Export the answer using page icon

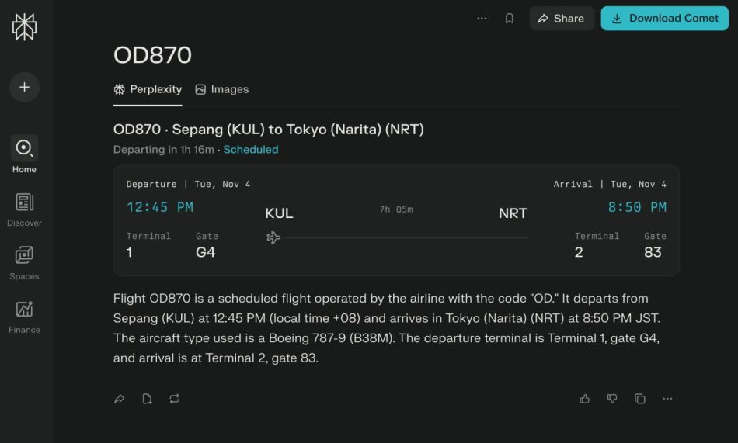(147, 399)
